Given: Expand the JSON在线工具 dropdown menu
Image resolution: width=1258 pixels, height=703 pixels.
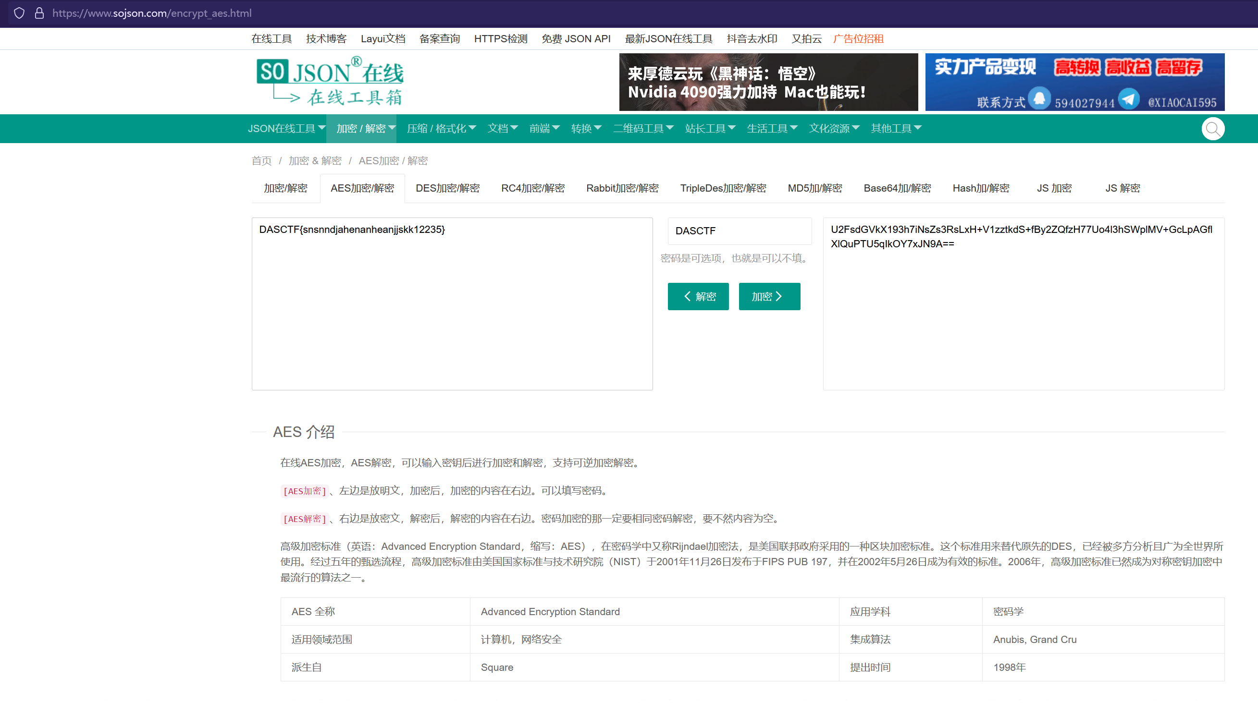Looking at the screenshot, I should tap(287, 128).
